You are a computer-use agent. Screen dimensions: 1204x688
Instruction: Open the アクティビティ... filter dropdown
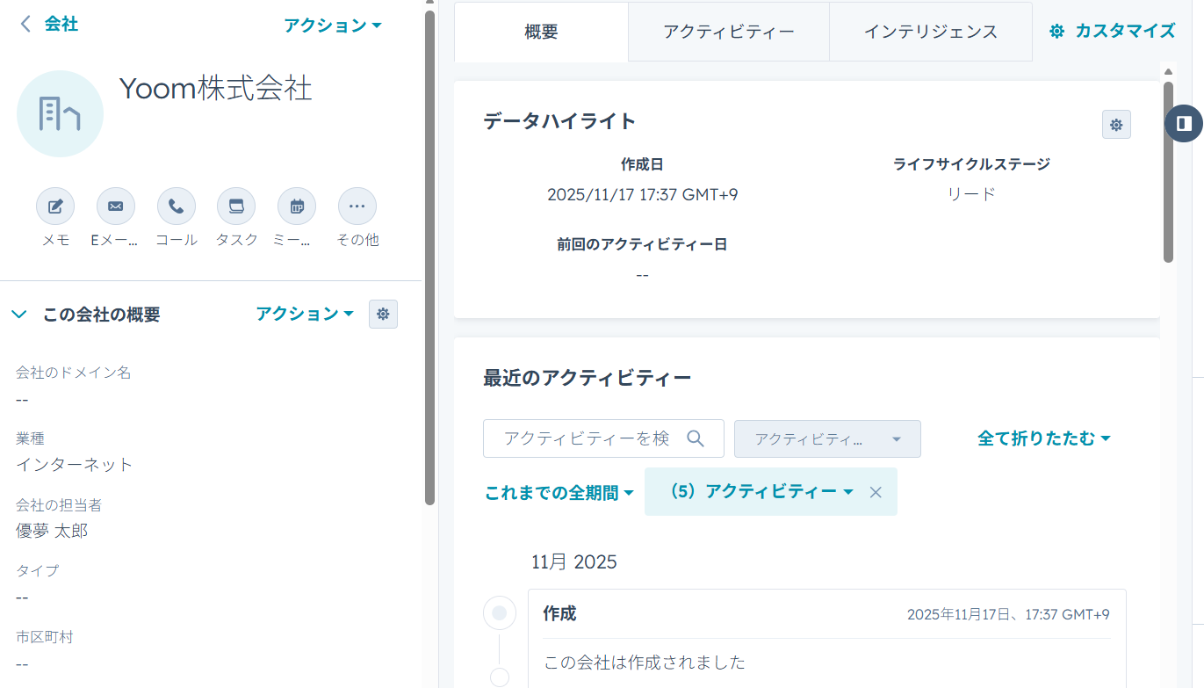coord(827,438)
